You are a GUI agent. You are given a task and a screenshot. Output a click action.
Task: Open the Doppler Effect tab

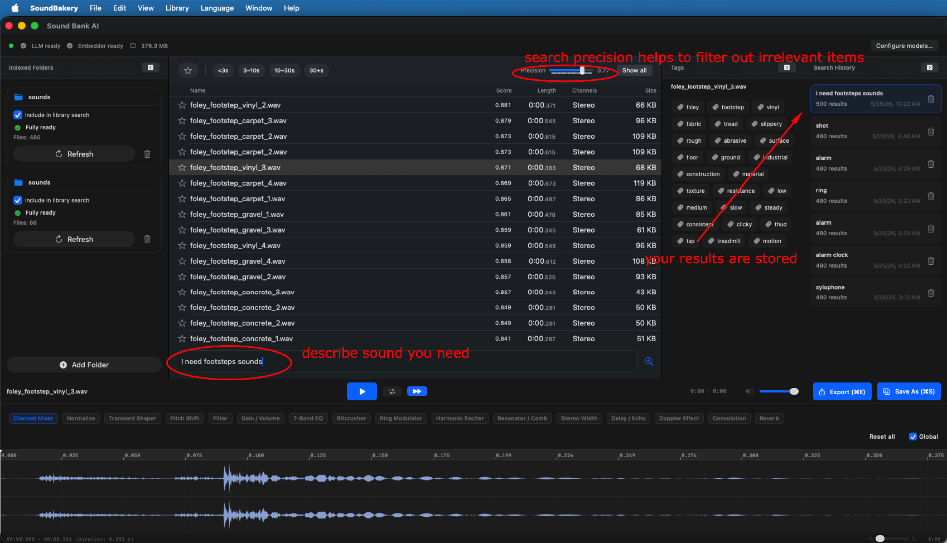(679, 418)
